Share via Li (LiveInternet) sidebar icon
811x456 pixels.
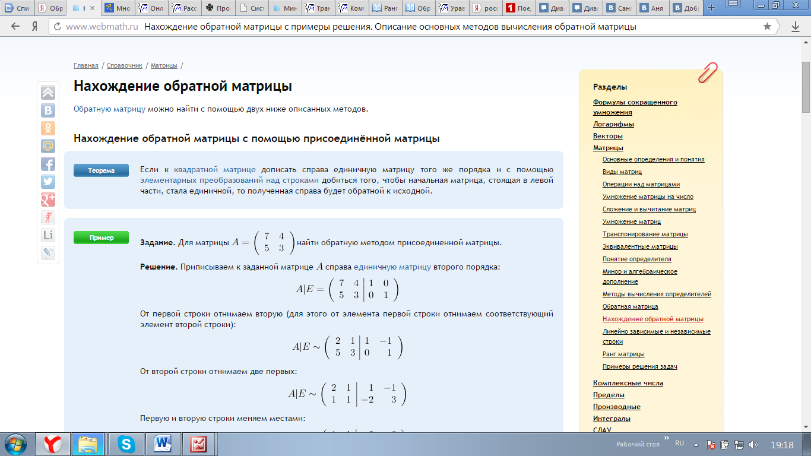click(47, 235)
